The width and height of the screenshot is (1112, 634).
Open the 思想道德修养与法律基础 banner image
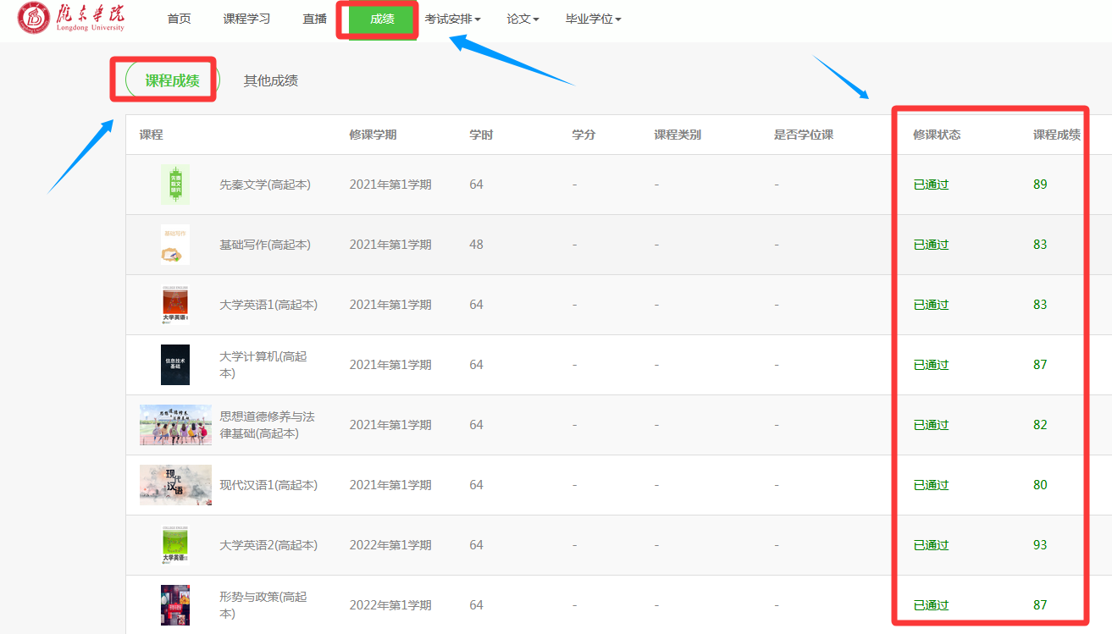coord(175,425)
